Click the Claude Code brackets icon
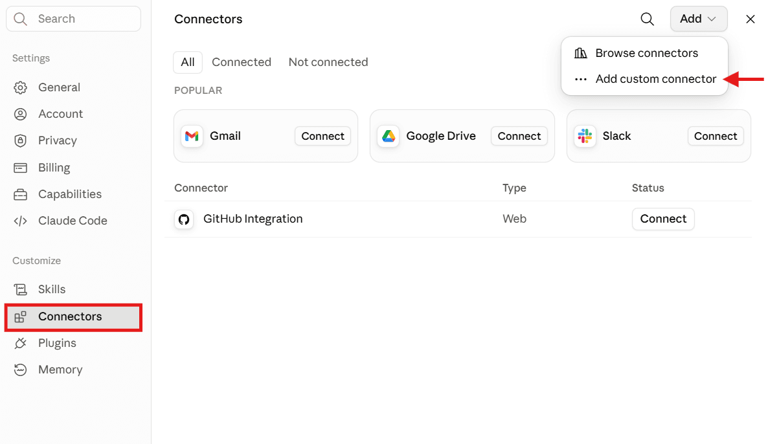This screenshot has width=768, height=444. [x=20, y=221]
